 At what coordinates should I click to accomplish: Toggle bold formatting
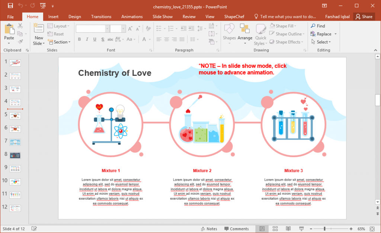tap(79, 39)
